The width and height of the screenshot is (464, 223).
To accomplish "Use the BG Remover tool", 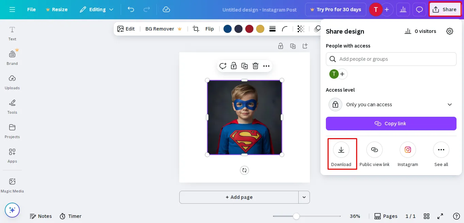I will click(164, 29).
